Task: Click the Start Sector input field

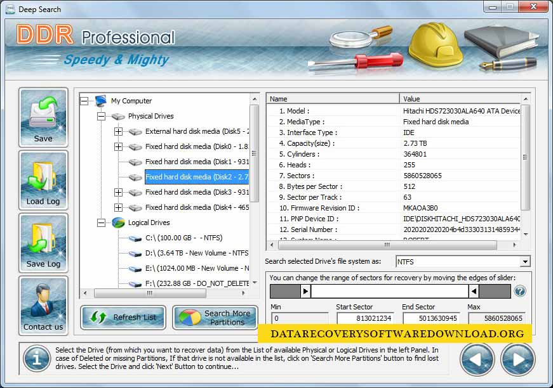Action: tap(365, 318)
